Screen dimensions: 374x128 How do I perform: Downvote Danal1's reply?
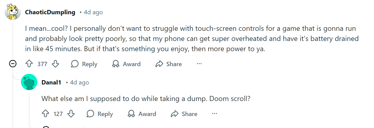[x=71, y=114]
